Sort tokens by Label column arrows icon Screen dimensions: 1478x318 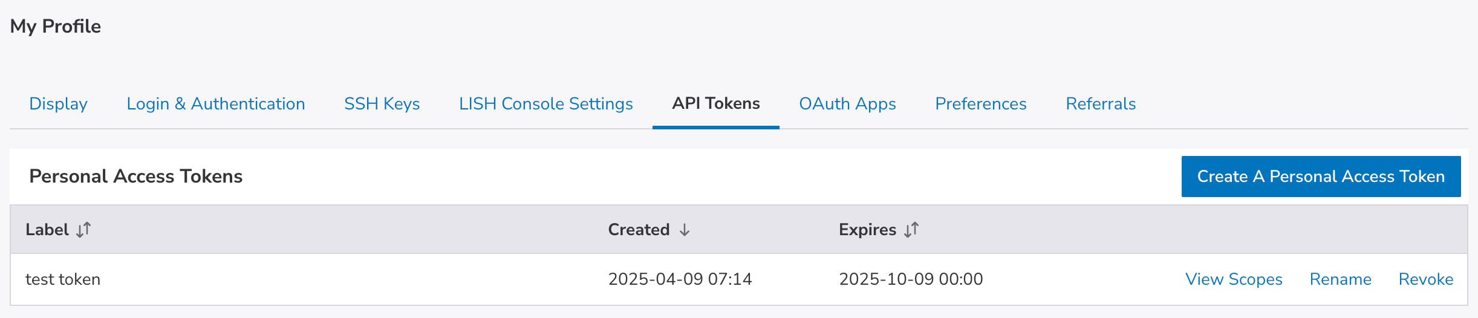point(83,230)
